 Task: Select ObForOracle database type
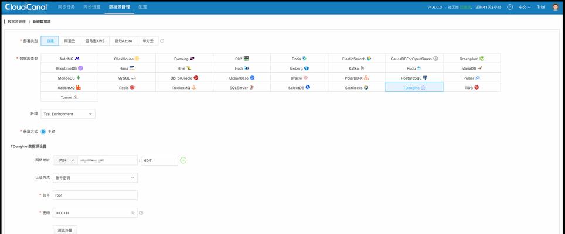pos(184,78)
